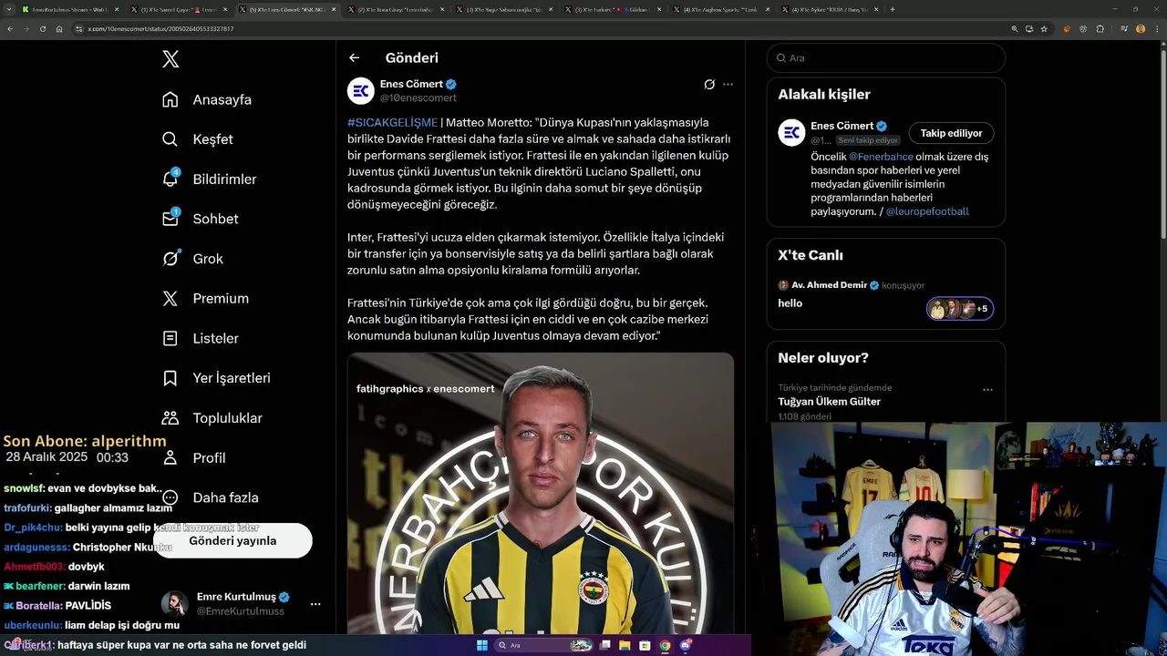Bookmark this page with star icon

[1044, 29]
